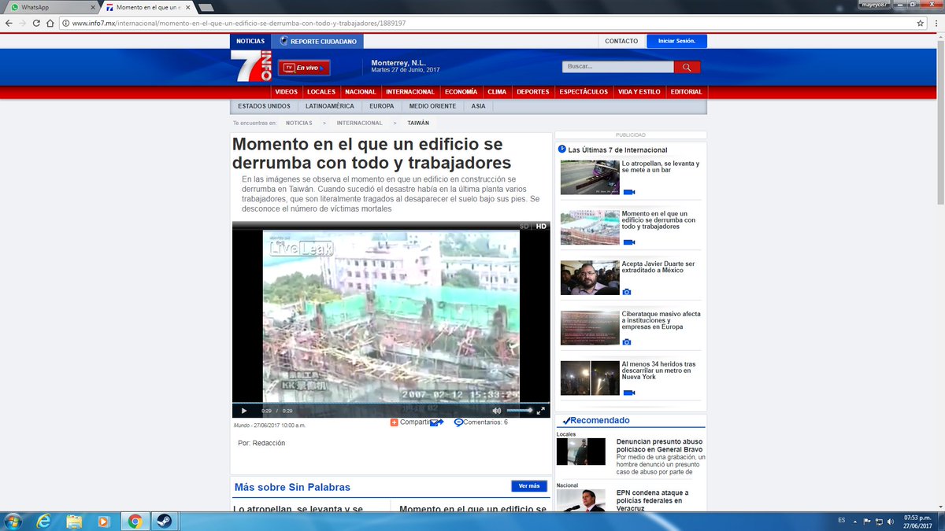Switch to the REPORTE CIUDADANO tab
Screen dimensions: 945x531
tap(318, 41)
